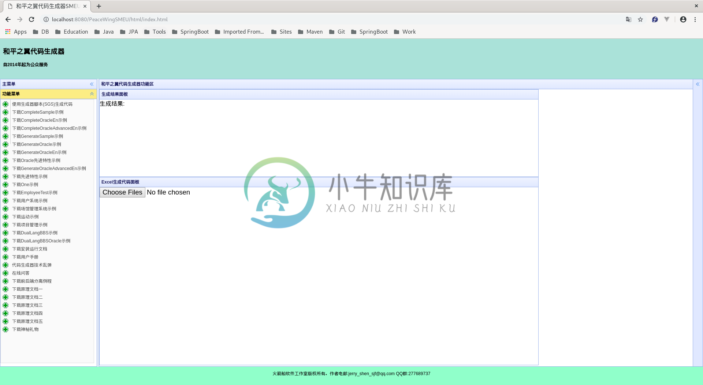Click green plus icon beside 下载安装运行文档
Viewport: 703px width, 385px height.
point(5,249)
